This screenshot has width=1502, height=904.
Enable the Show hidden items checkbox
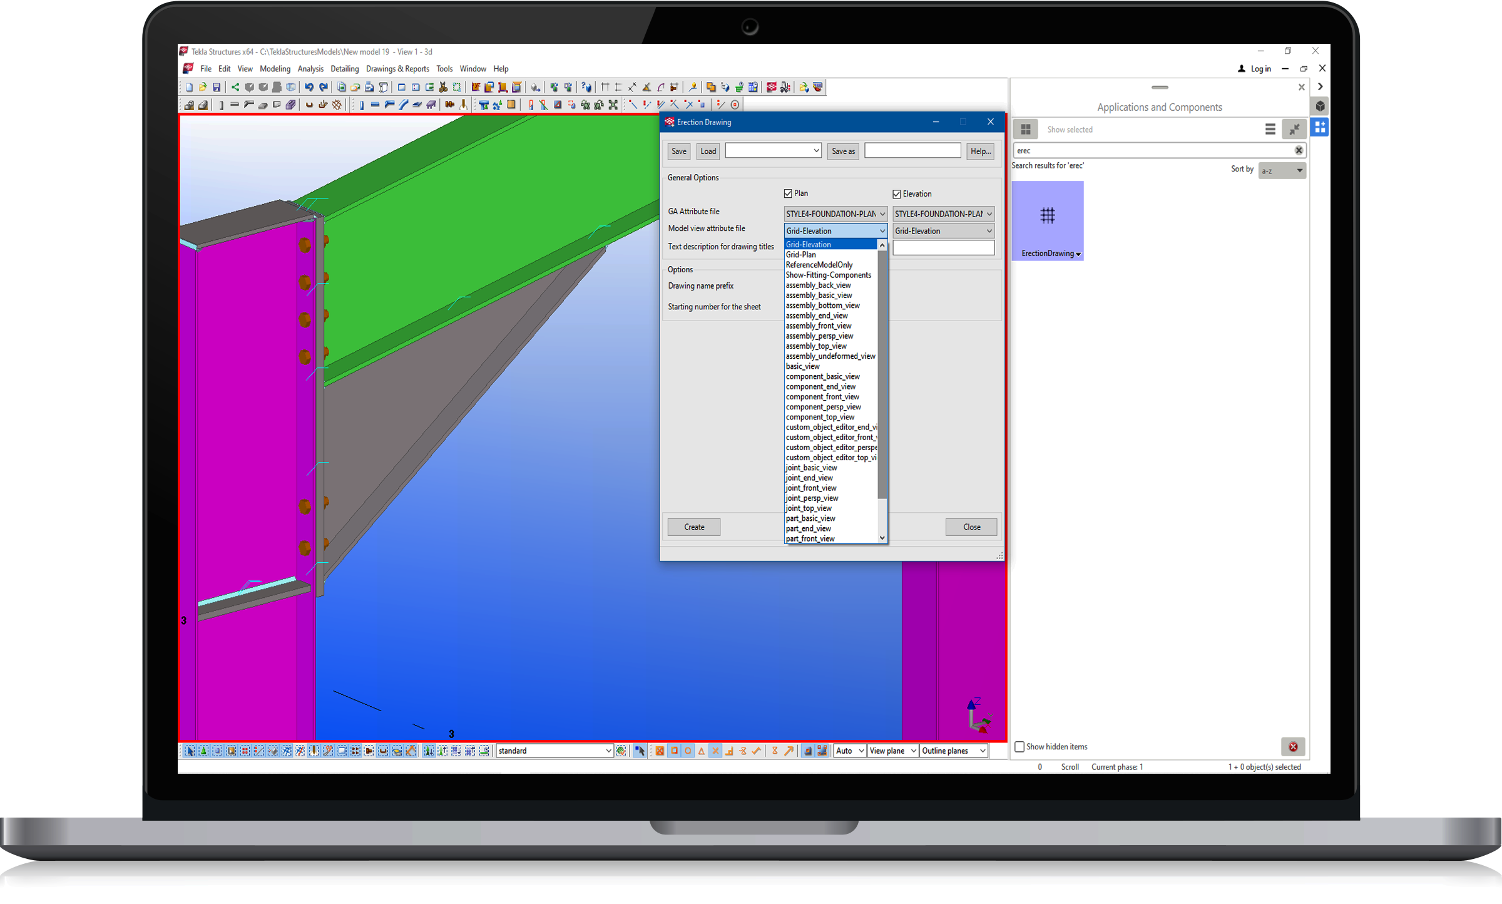click(1019, 747)
